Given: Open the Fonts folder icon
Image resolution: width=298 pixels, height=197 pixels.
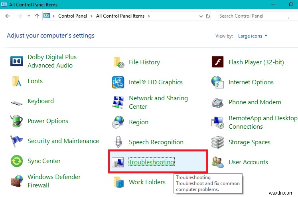Looking at the screenshot, I should click(x=17, y=81).
